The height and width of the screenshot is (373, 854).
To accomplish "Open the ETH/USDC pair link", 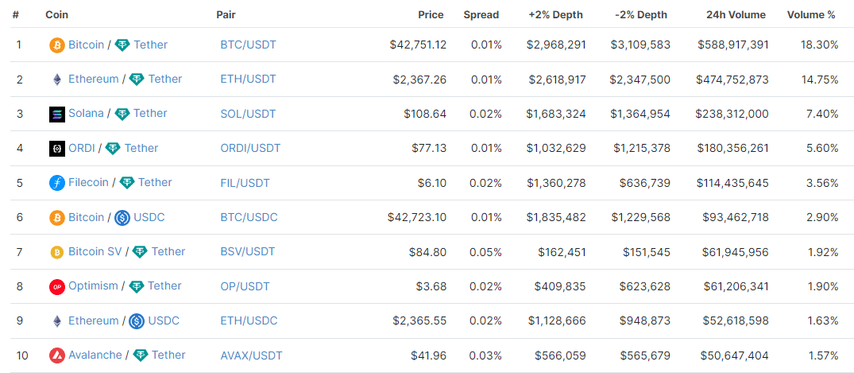I will (249, 321).
